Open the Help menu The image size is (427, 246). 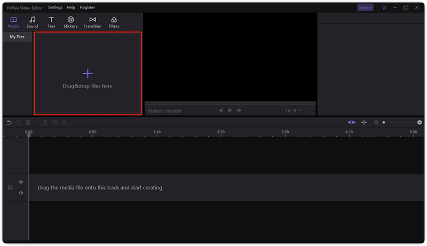click(71, 7)
